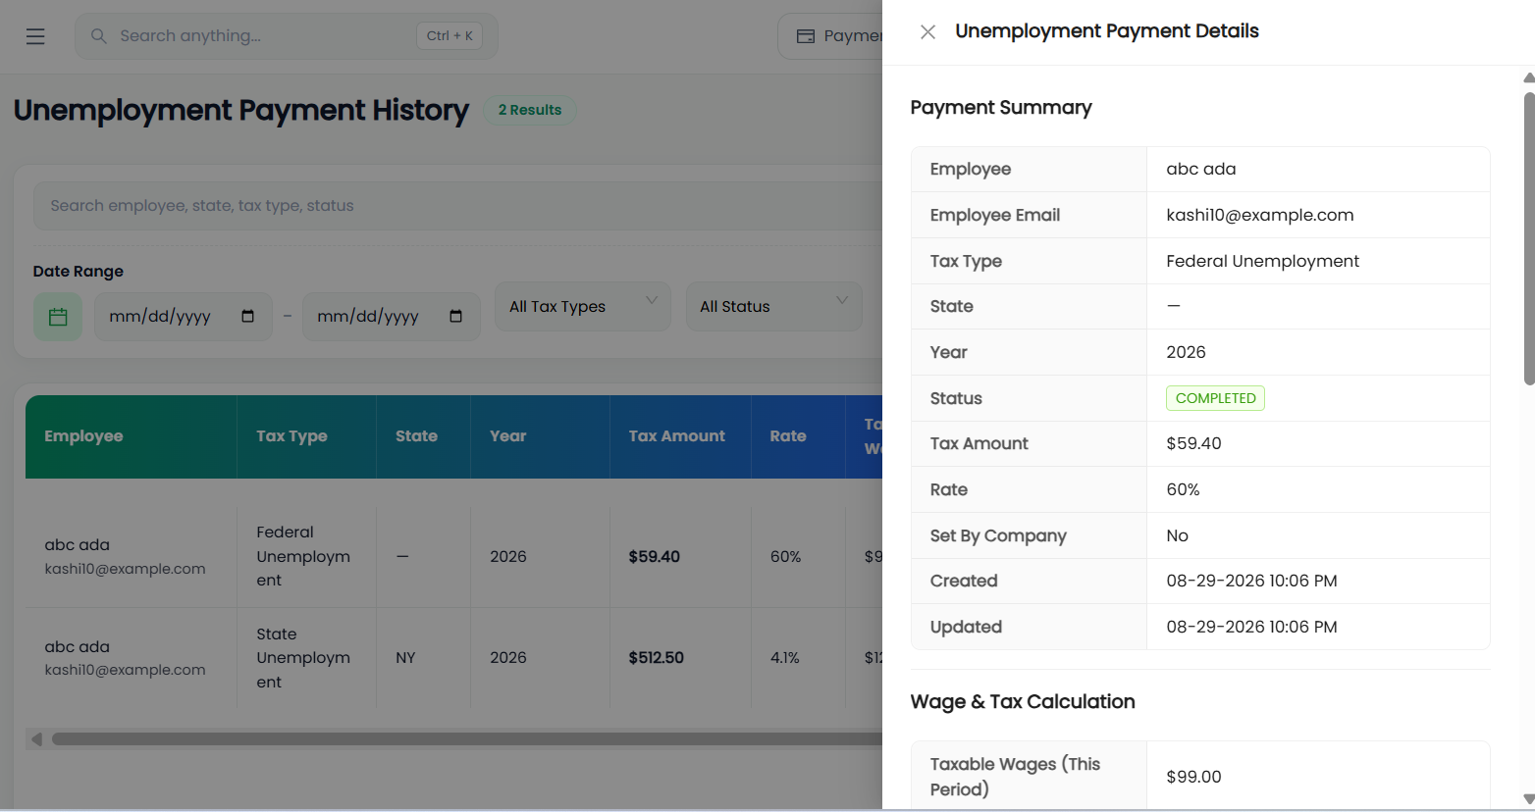
Task: Click the details panel vertical scrollbar thumb
Action: pyautogui.click(x=1528, y=238)
